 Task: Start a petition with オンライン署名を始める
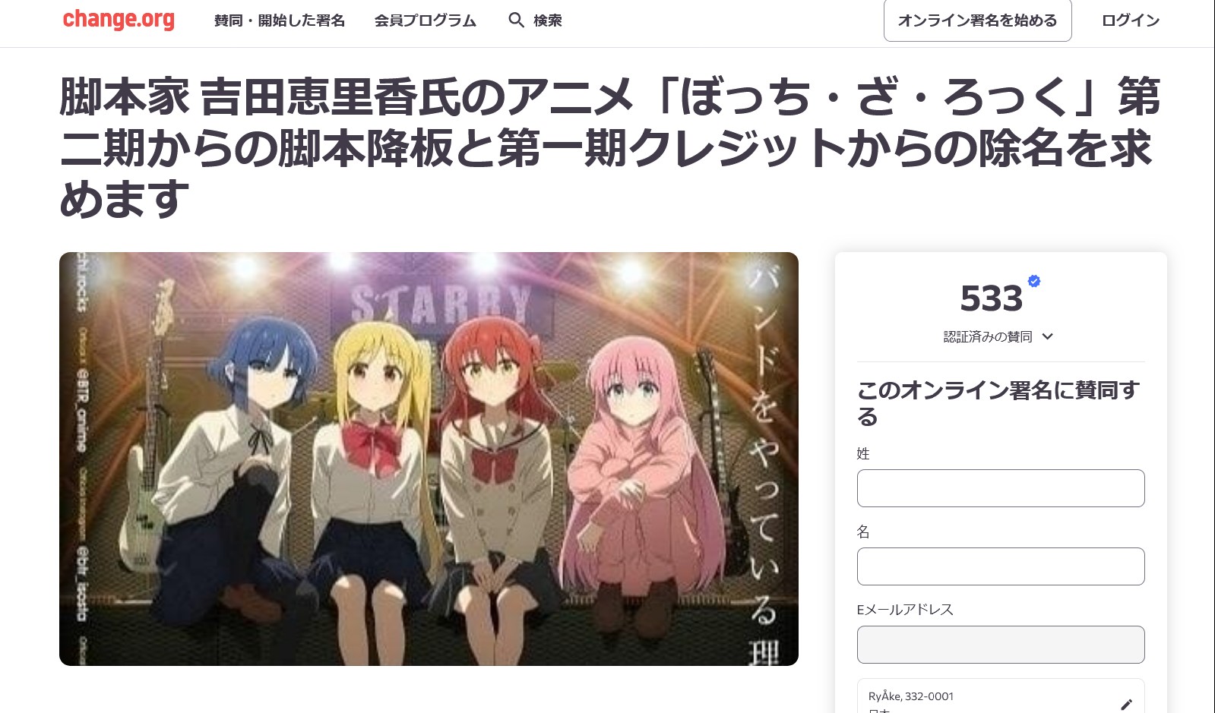click(x=978, y=21)
